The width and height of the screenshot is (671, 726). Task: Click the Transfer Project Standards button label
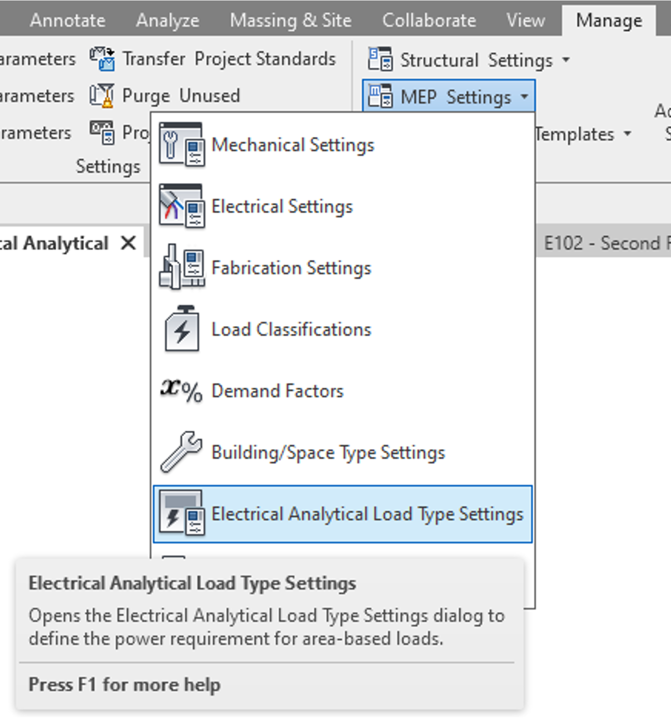(x=229, y=59)
